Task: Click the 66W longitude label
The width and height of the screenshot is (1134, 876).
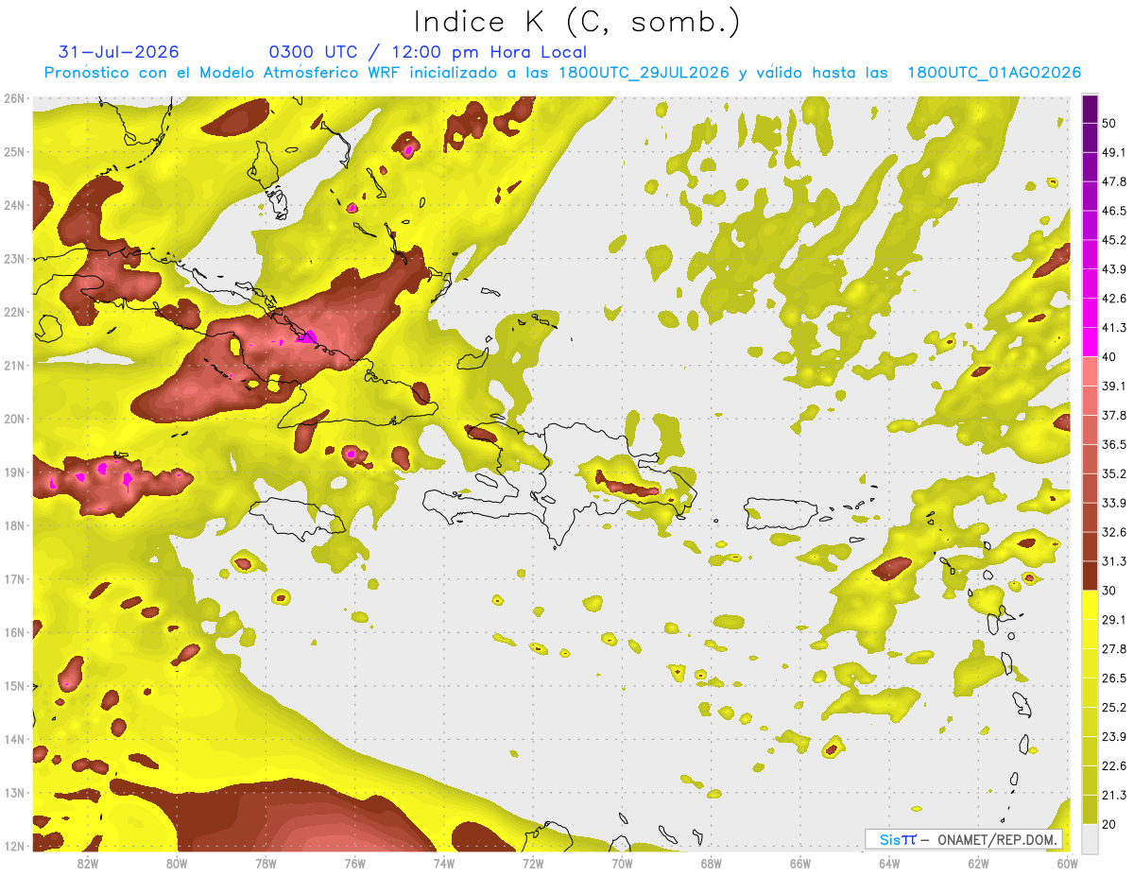Action: [799, 863]
